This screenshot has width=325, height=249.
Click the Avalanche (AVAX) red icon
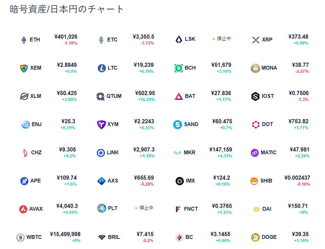pyautogui.click(x=23, y=209)
